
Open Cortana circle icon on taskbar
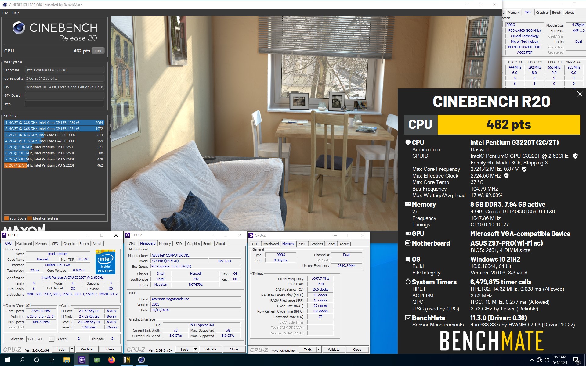(37, 360)
